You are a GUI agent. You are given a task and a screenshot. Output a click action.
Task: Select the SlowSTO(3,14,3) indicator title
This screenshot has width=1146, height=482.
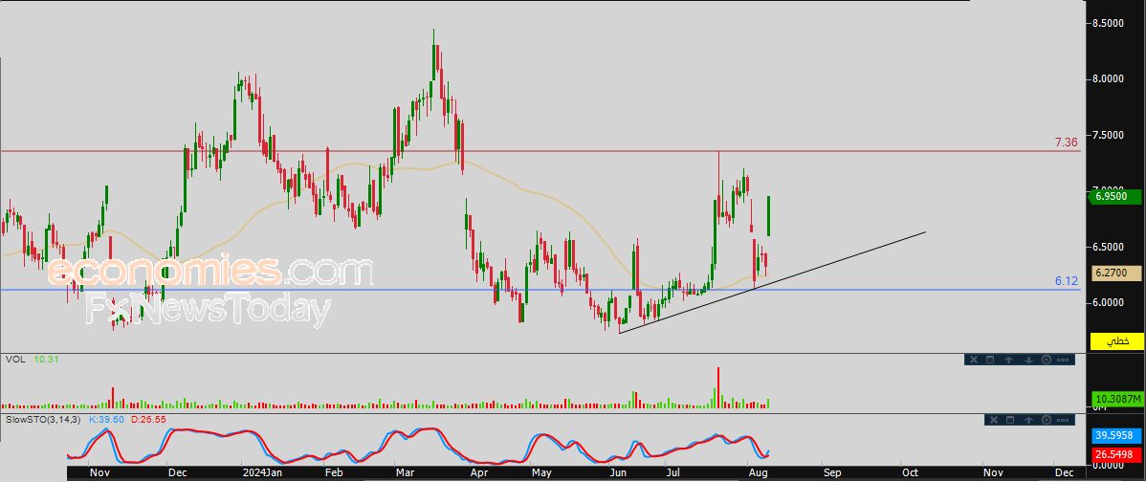pyautogui.click(x=44, y=420)
